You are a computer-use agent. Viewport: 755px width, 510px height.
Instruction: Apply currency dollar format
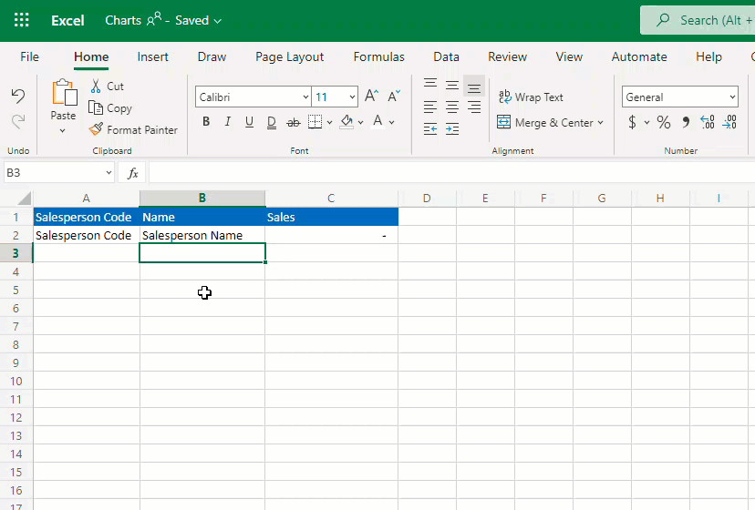pos(632,122)
